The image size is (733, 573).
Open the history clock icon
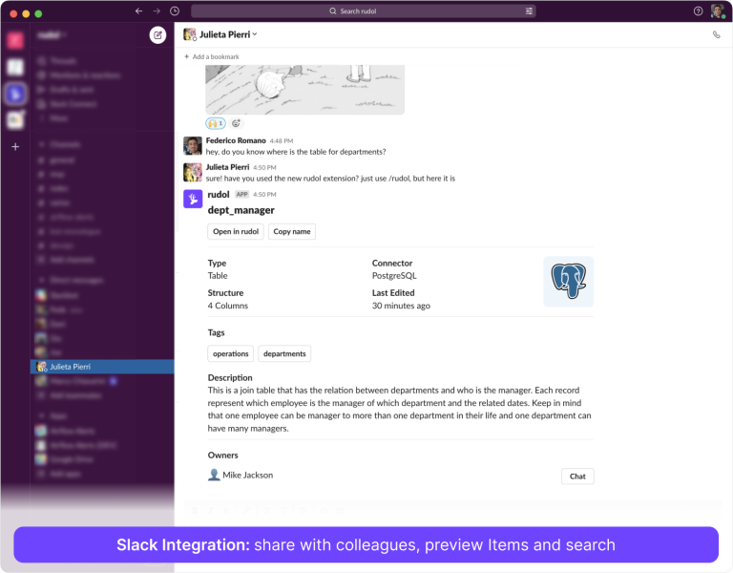coord(174,11)
